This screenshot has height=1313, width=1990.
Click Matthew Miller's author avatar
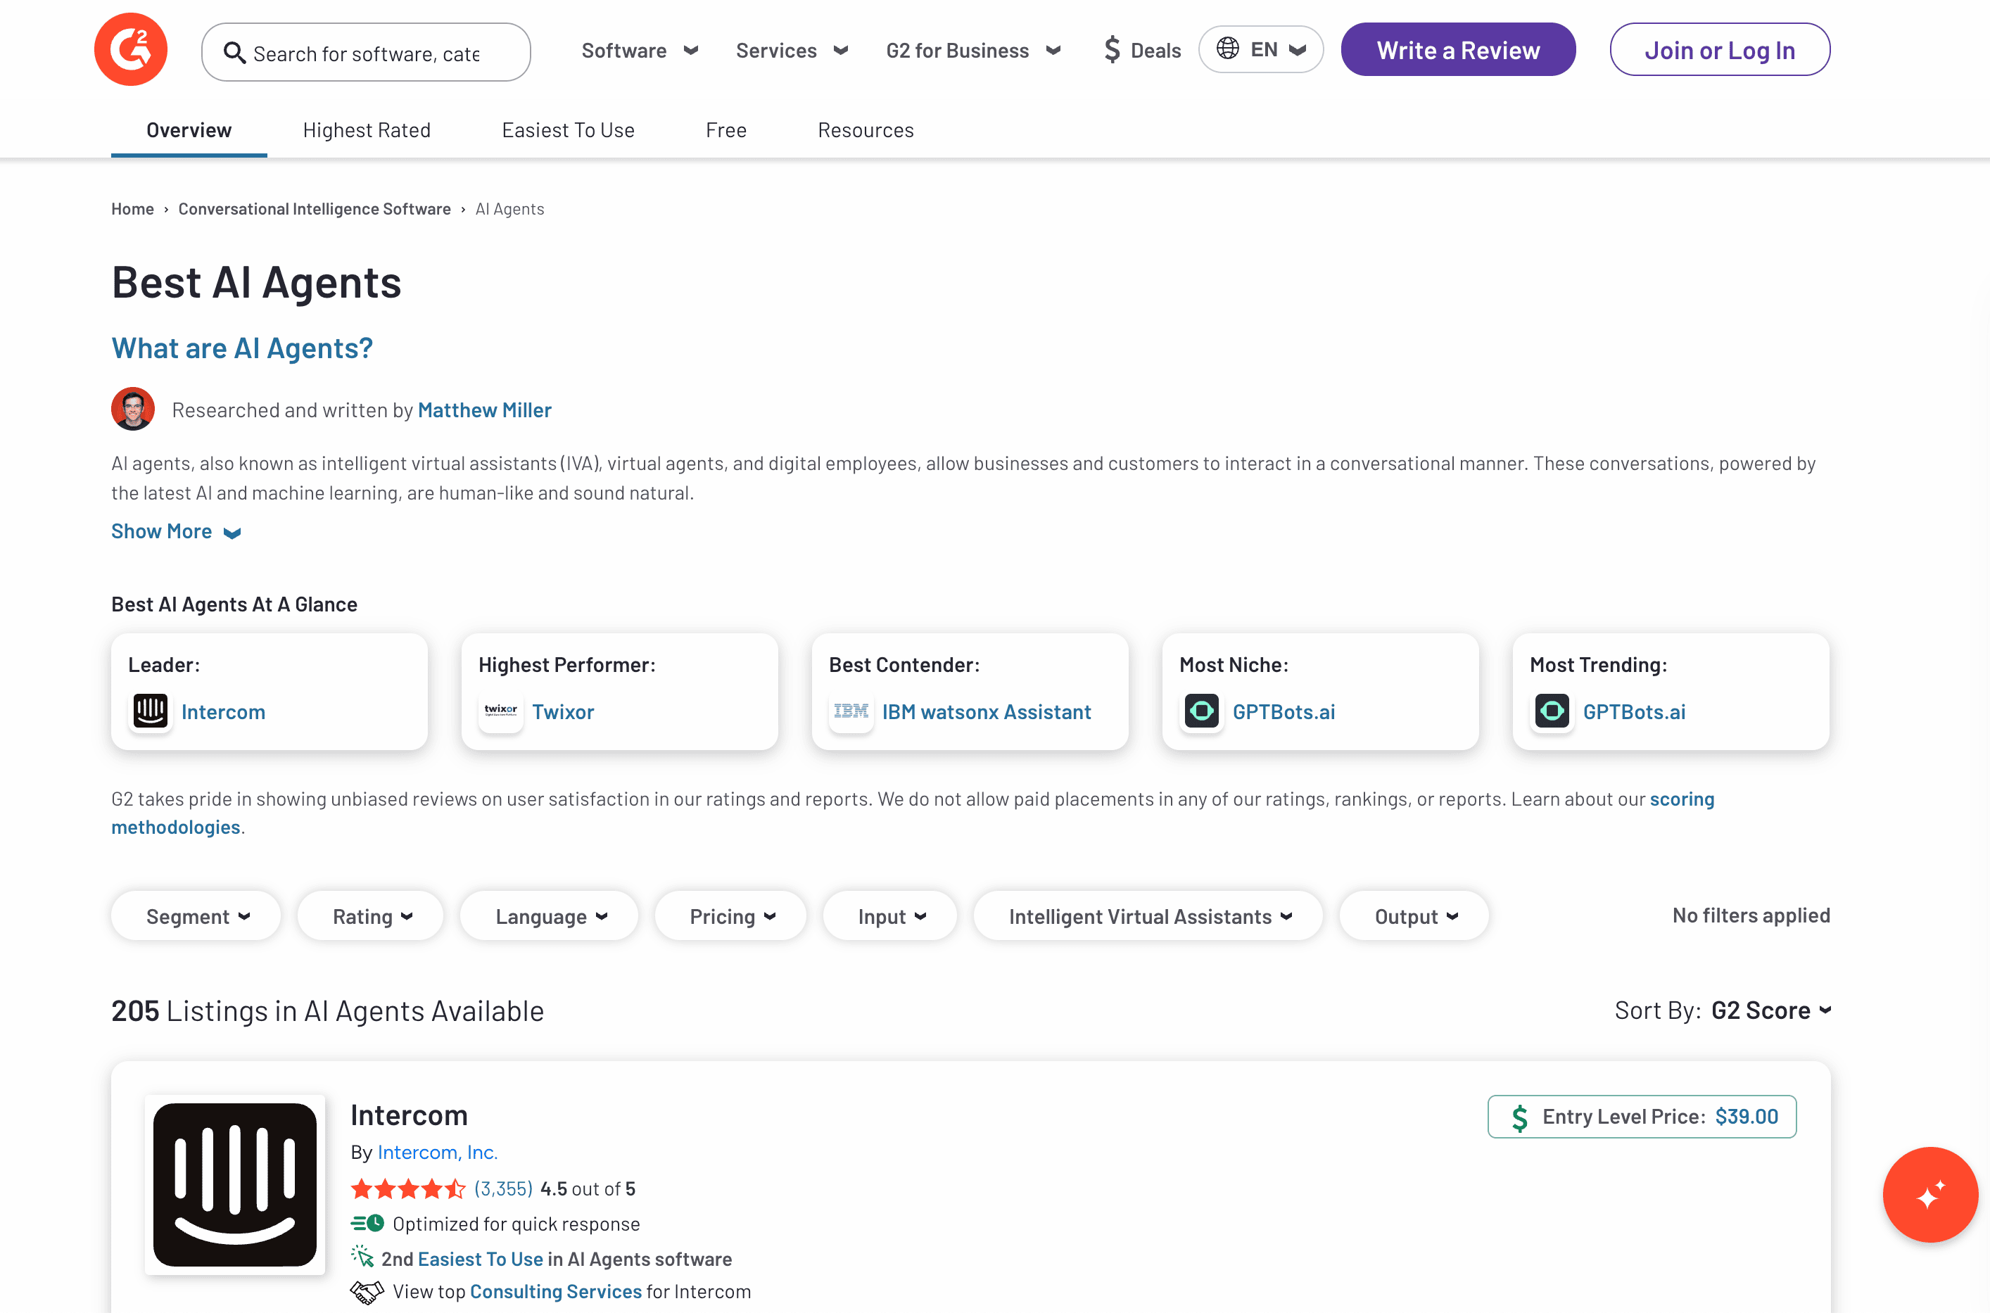click(x=133, y=410)
